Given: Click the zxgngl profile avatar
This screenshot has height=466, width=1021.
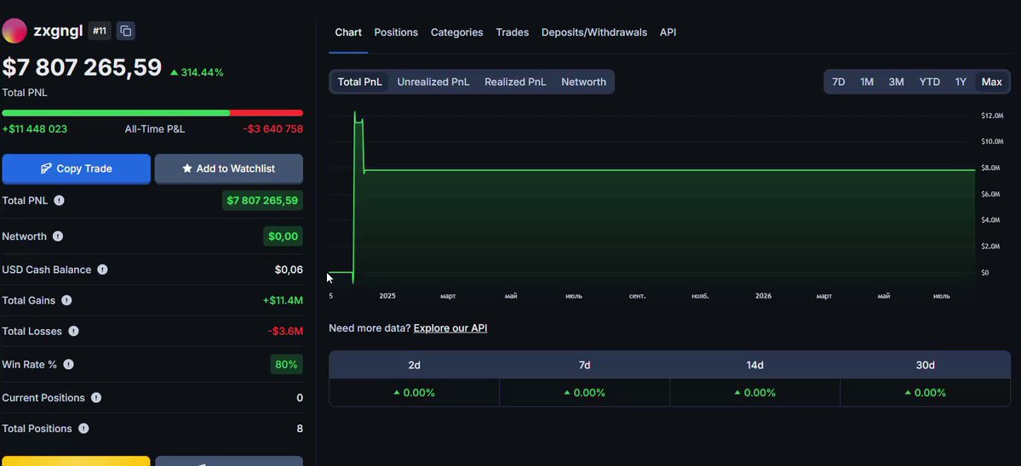Looking at the screenshot, I should click(x=14, y=31).
